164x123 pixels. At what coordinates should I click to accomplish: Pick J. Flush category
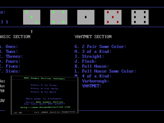pos(86,61)
